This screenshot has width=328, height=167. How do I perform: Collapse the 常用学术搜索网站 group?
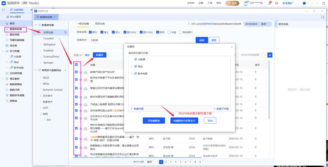(x=36, y=70)
